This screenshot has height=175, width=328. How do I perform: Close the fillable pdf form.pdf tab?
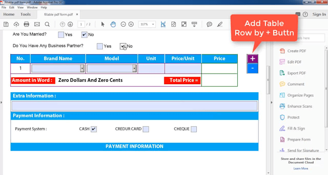point(77,15)
